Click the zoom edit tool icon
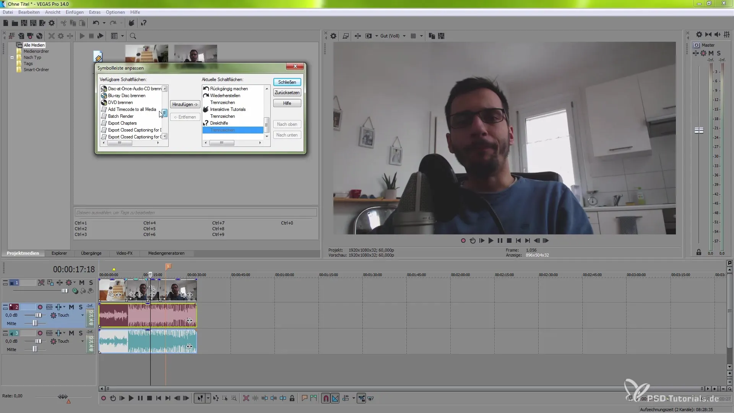Image resolution: width=734 pixels, height=413 pixels. (x=234, y=398)
